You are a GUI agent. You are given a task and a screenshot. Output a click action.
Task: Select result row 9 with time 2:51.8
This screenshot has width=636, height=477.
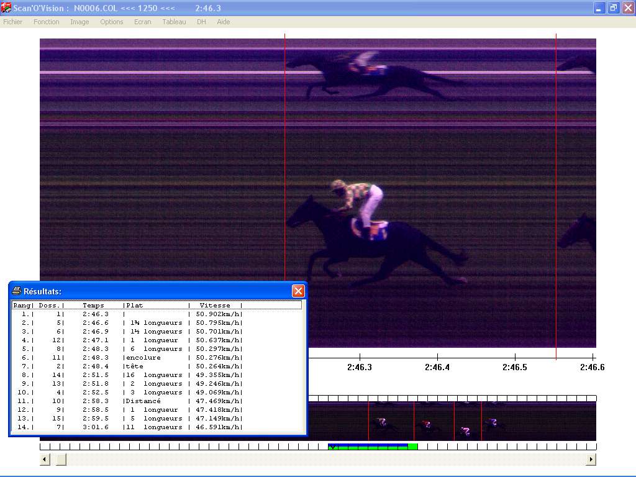157,384
